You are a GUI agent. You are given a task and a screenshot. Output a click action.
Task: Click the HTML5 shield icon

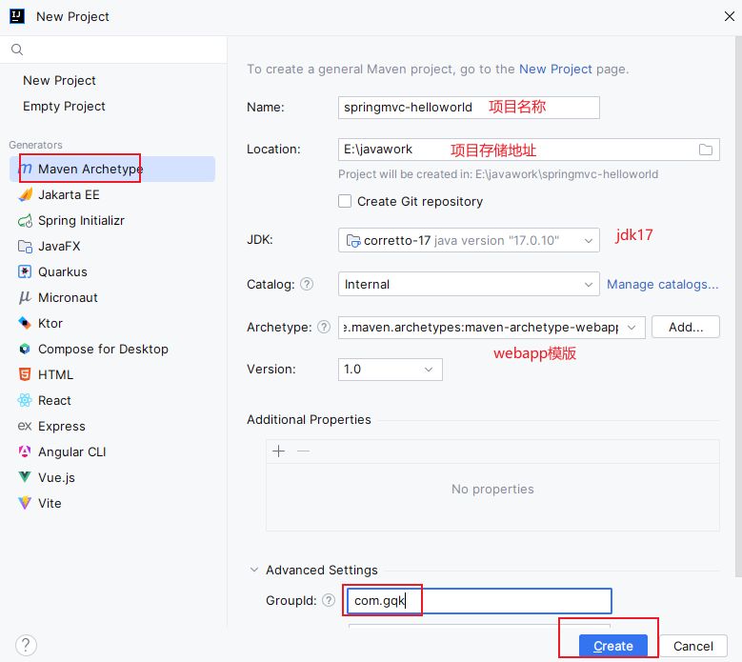tap(25, 374)
